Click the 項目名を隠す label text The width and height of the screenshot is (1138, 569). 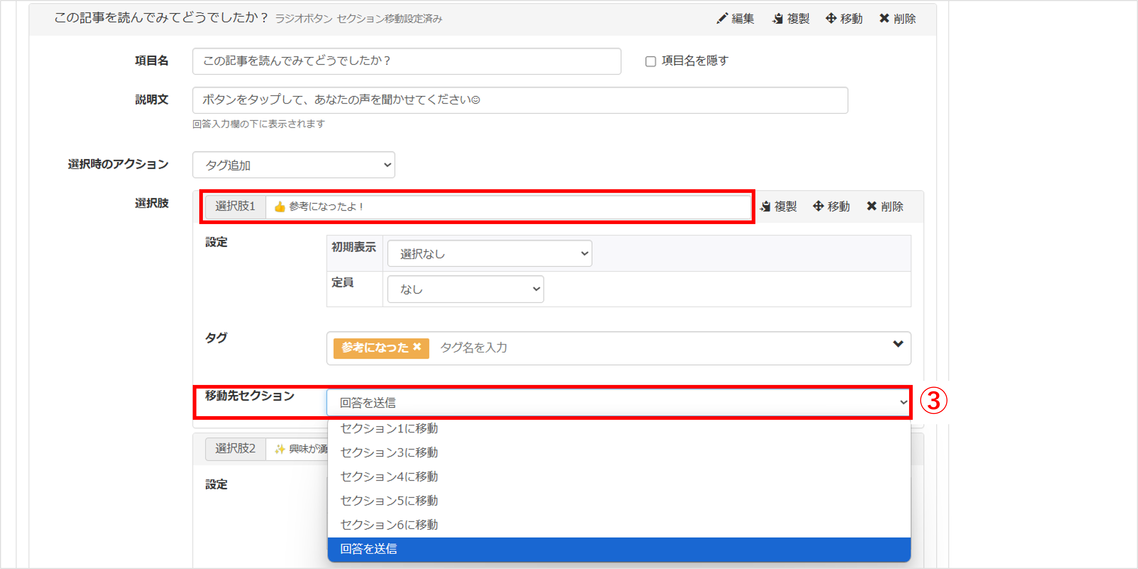pyautogui.click(x=695, y=61)
